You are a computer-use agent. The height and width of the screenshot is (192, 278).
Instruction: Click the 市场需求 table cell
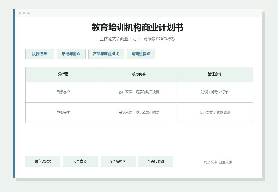(x=63, y=112)
